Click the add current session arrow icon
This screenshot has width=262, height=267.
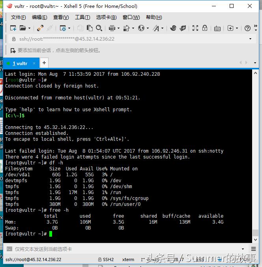click(13, 50)
